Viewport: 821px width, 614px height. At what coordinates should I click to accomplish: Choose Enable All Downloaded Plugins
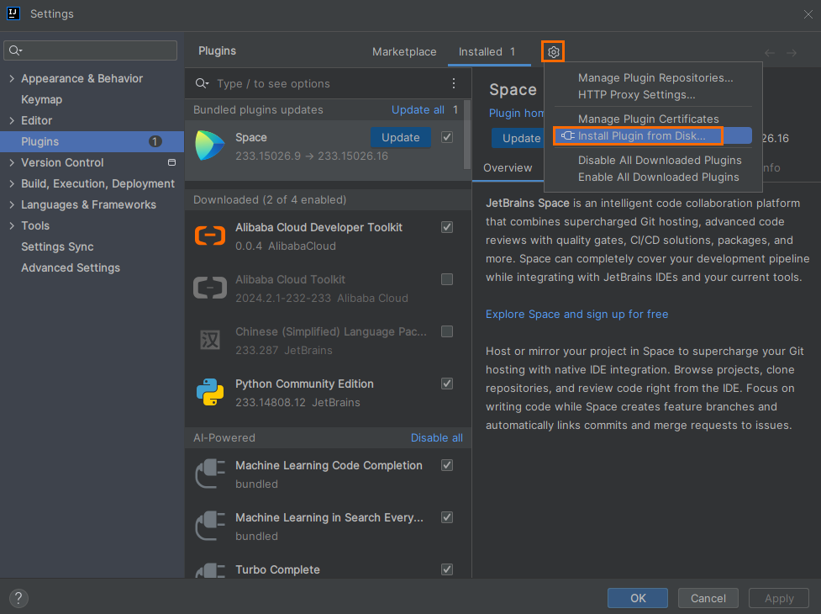tap(659, 177)
